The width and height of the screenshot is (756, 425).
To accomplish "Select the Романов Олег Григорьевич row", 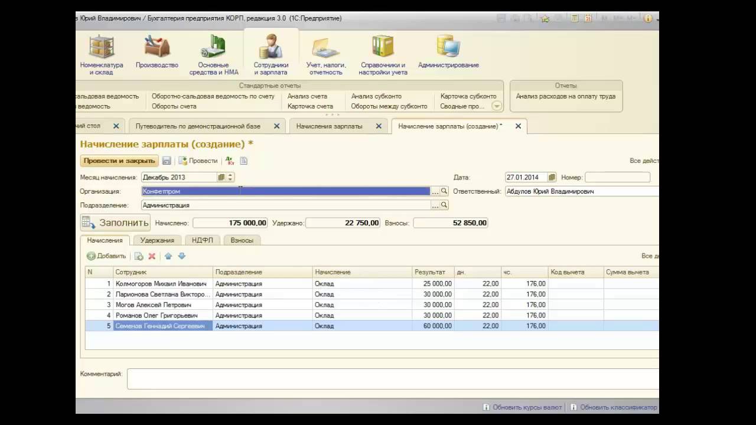I will [372, 315].
